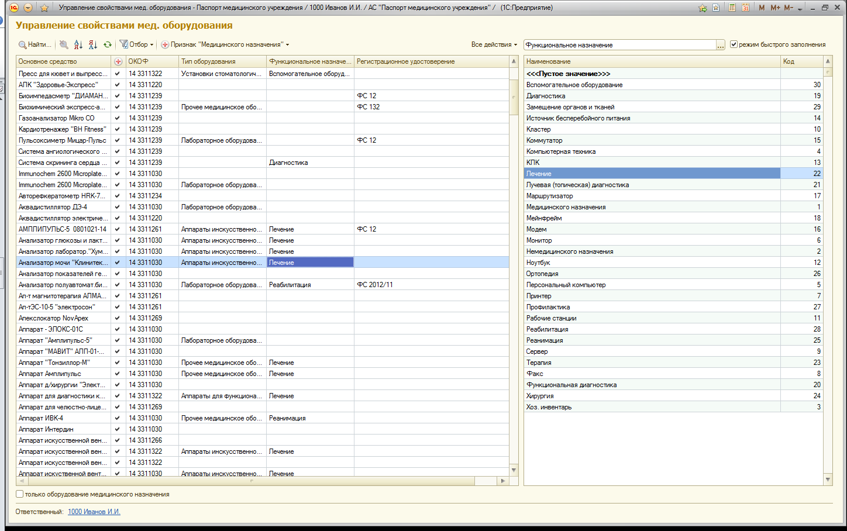The image size is (847, 531).
Task: Click the green refresh icon
Action: (108, 45)
